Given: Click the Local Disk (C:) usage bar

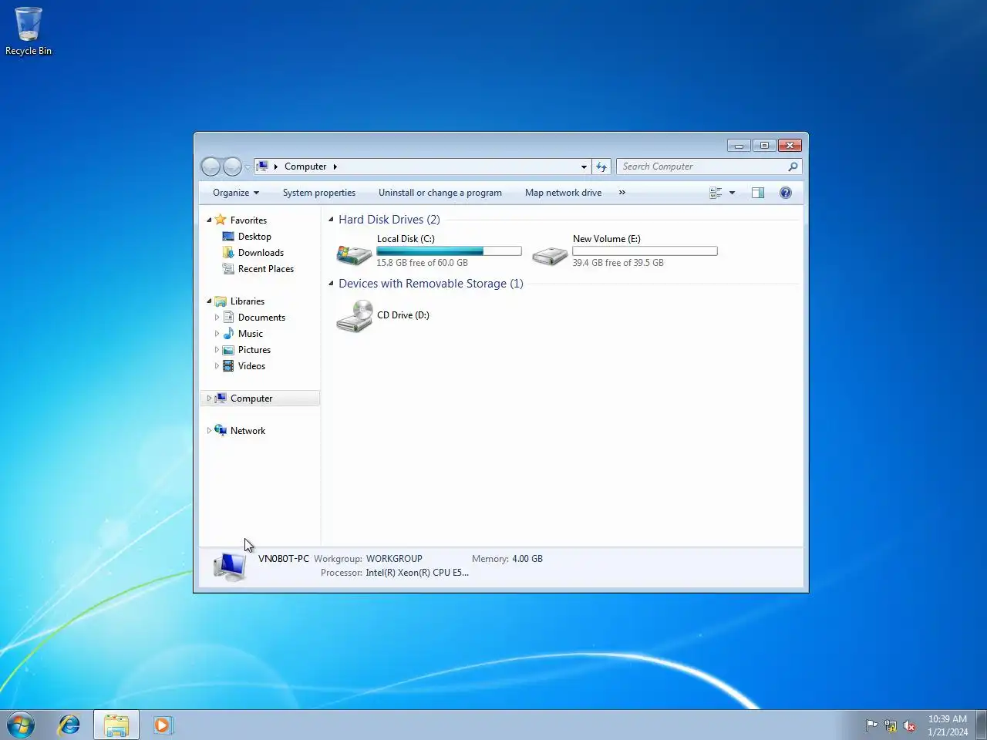Looking at the screenshot, I should (x=449, y=251).
